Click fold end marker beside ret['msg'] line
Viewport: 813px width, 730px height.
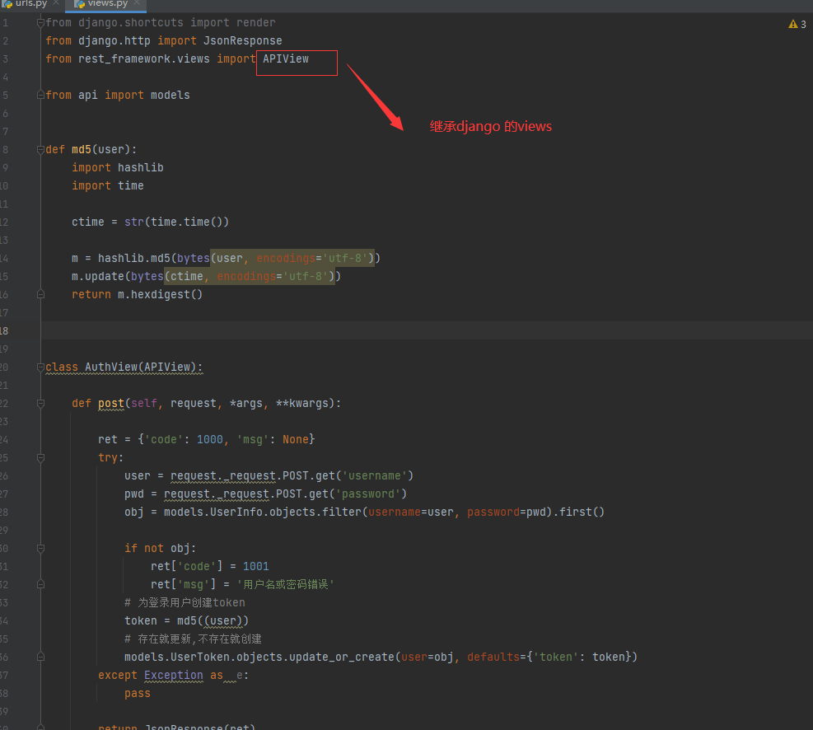pyautogui.click(x=40, y=584)
